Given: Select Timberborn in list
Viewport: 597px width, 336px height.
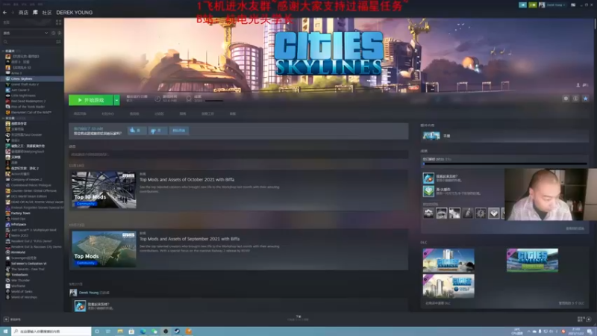Looking at the screenshot, I should coord(19,275).
